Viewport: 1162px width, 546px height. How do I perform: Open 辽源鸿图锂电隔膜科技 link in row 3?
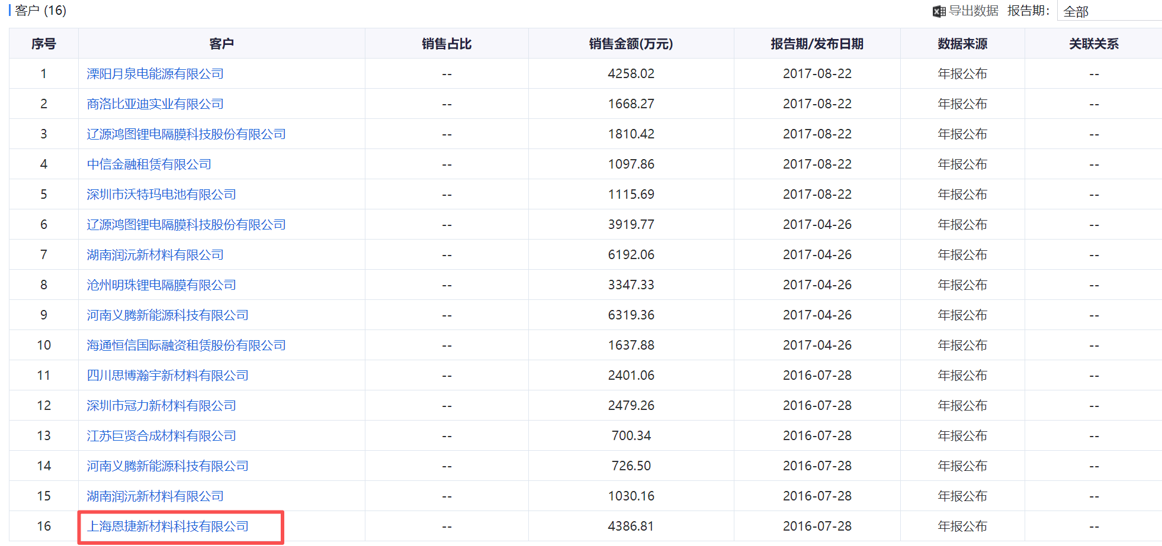186,134
